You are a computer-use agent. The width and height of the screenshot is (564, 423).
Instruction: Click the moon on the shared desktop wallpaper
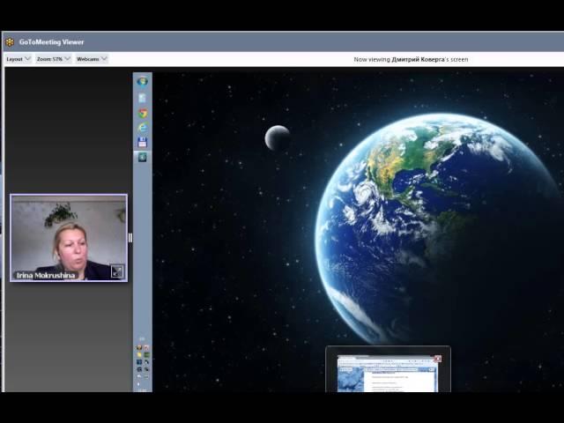(278, 137)
